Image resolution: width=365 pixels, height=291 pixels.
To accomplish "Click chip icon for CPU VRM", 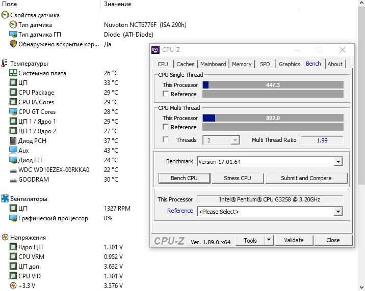I will tap(13, 256).
